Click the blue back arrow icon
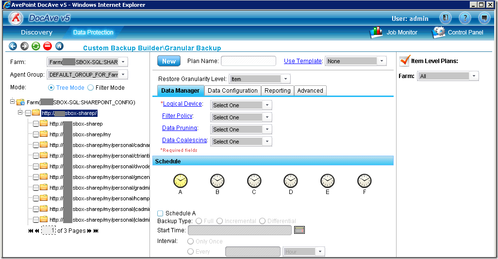The image size is (498, 259). (13, 47)
